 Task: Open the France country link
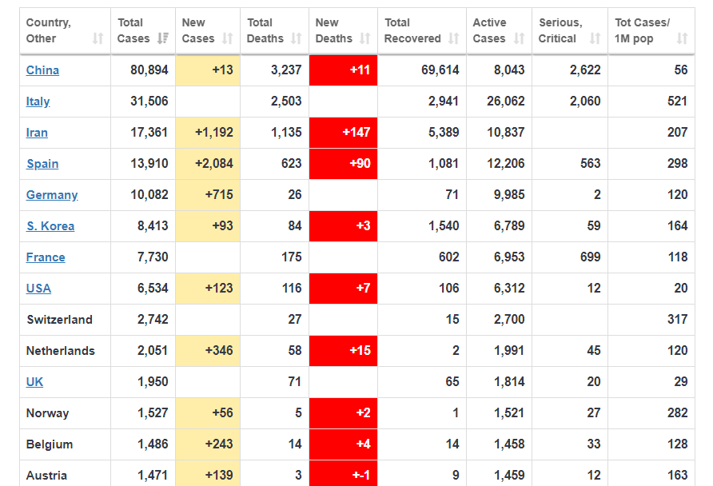(x=46, y=257)
